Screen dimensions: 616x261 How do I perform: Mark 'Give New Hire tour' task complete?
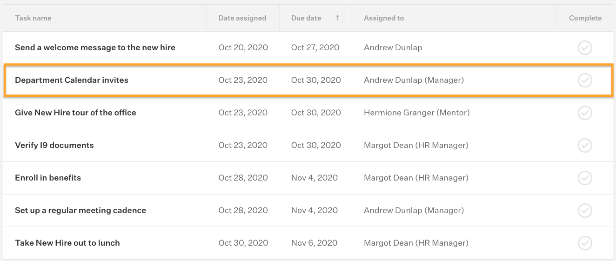coord(585,113)
